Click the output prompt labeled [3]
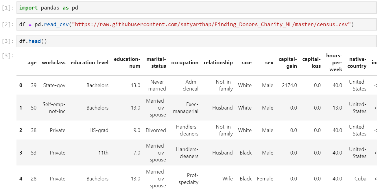This screenshot has width=382, height=194. click(7, 56)
